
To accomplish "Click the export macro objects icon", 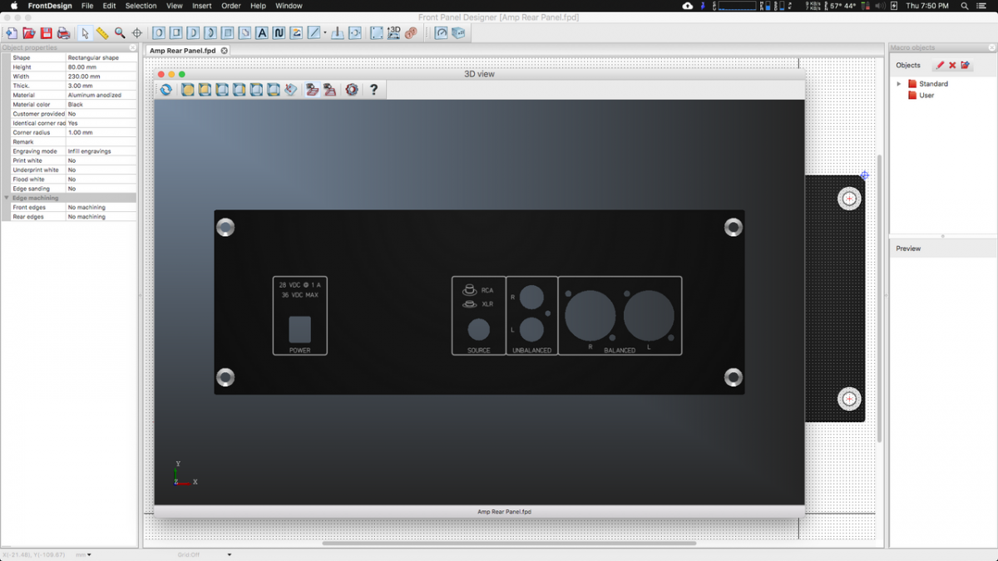I will coord(966,65).
